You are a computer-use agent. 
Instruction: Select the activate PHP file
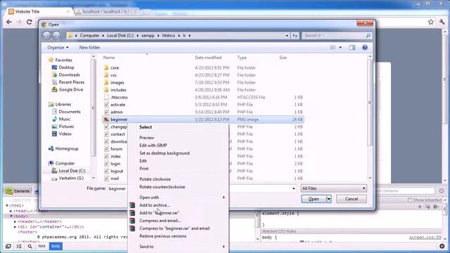point(118,105)
